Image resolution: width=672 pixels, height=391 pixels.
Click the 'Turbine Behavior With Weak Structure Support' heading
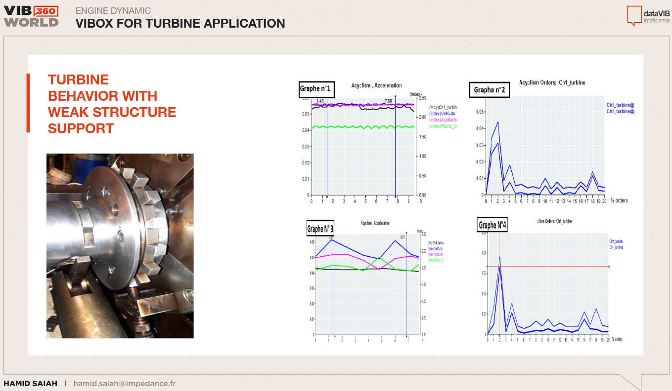pos(112,104)
